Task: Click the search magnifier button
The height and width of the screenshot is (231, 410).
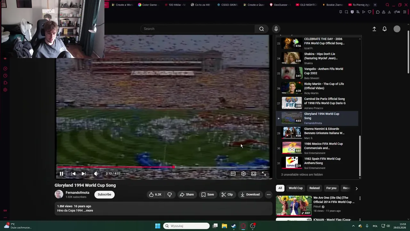Action: (x=262, y=29)
